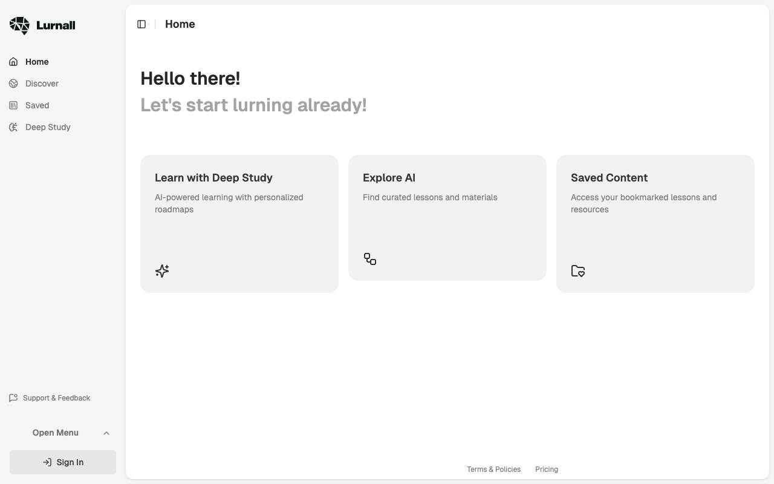Open the Explore AI card
Image resolution: width=774 pixels, height=484 pixels.
click(447, 218)
